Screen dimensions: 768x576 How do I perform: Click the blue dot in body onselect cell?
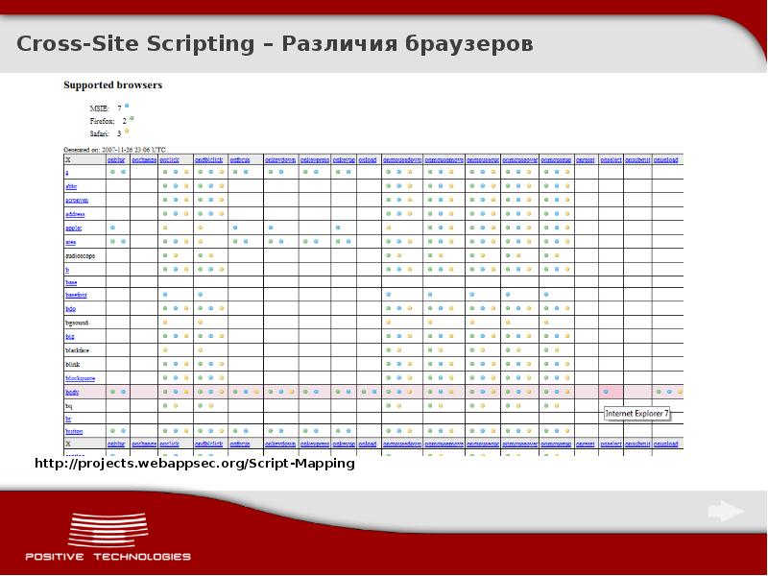coord(605,392)
